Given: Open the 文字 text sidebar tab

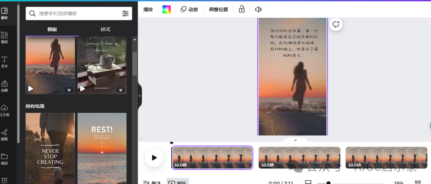Looking at the screenshot, I should click(4, 62).
